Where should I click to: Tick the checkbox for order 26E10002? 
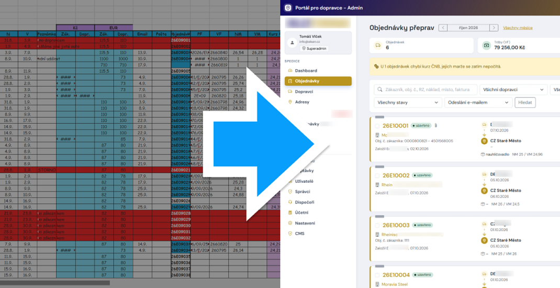377,175
